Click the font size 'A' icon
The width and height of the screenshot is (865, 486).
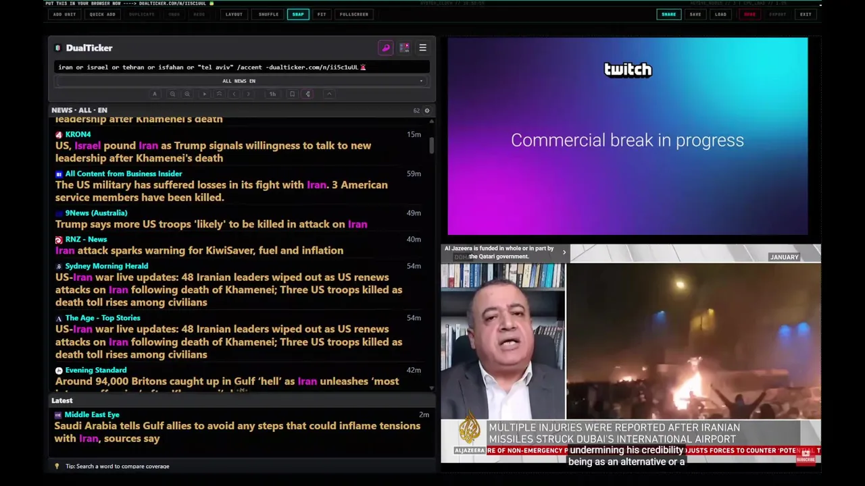155,94
